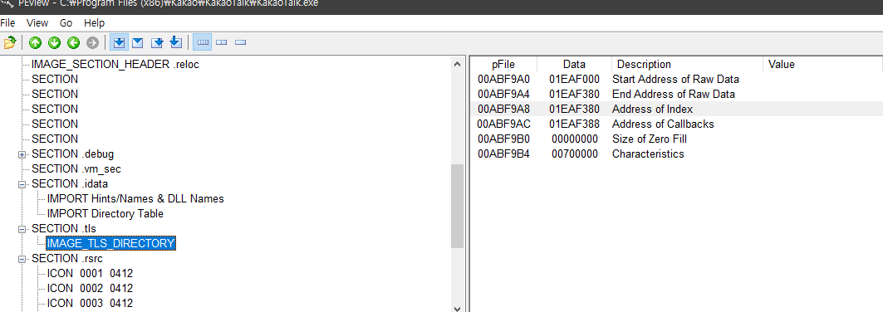This screenshot has width=883, height=312.
Task: Select IMPORT Directory Table item
Action: 105,213
